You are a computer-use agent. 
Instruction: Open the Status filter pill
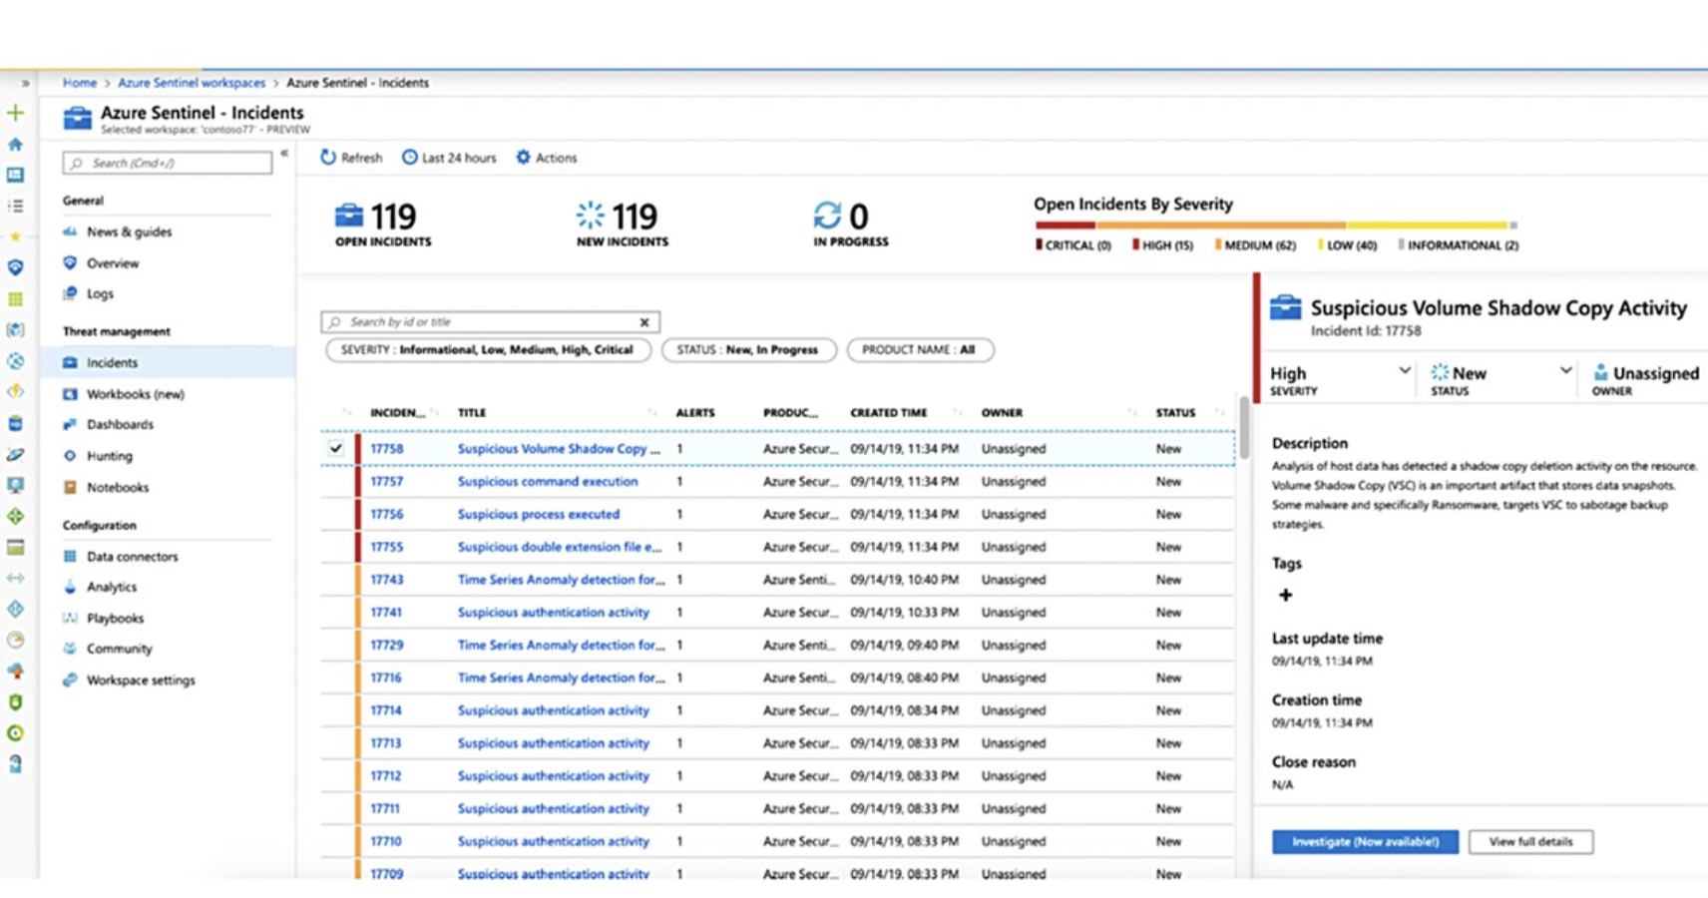tap(748, 350)
